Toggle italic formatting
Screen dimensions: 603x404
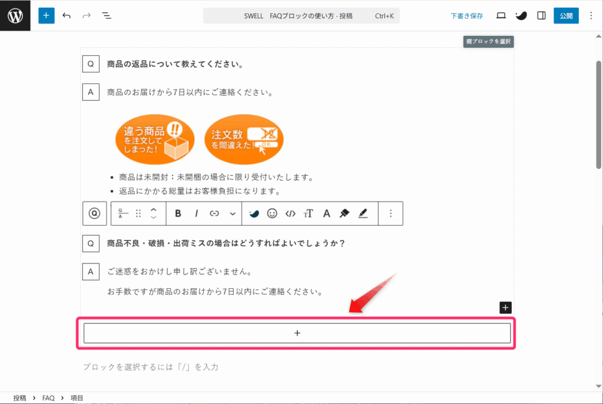coord(197,214)
